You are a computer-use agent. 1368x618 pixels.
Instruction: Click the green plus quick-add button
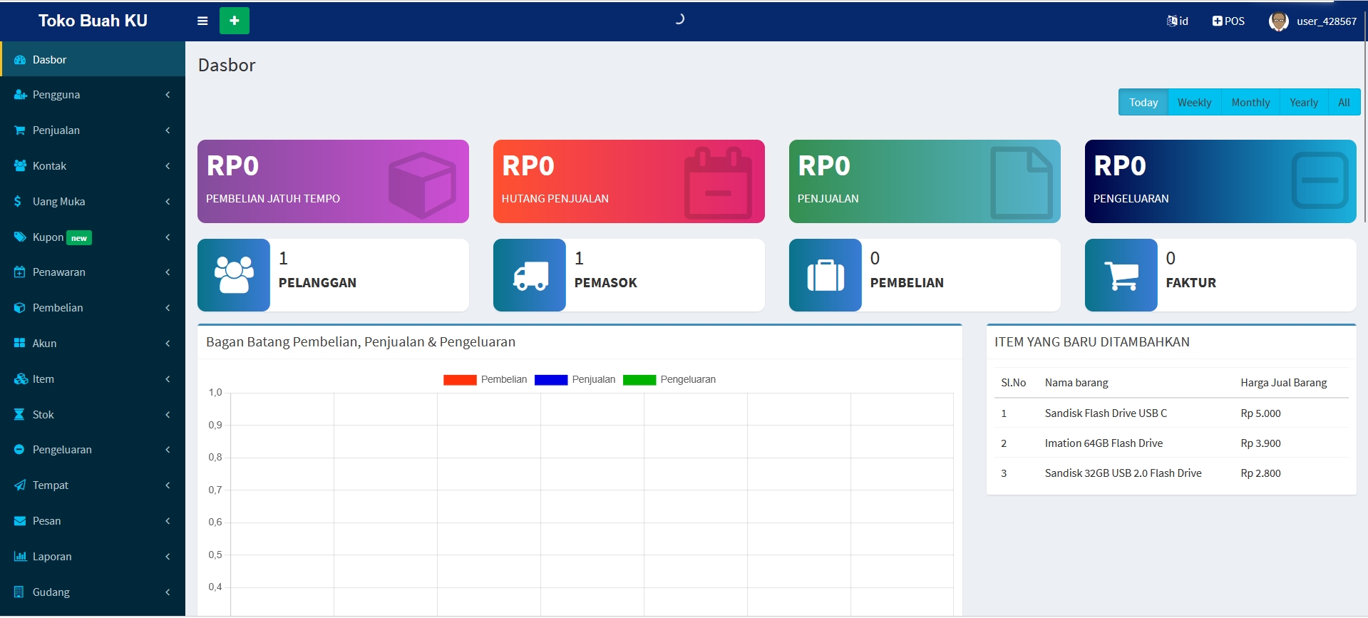click(234, 21)
